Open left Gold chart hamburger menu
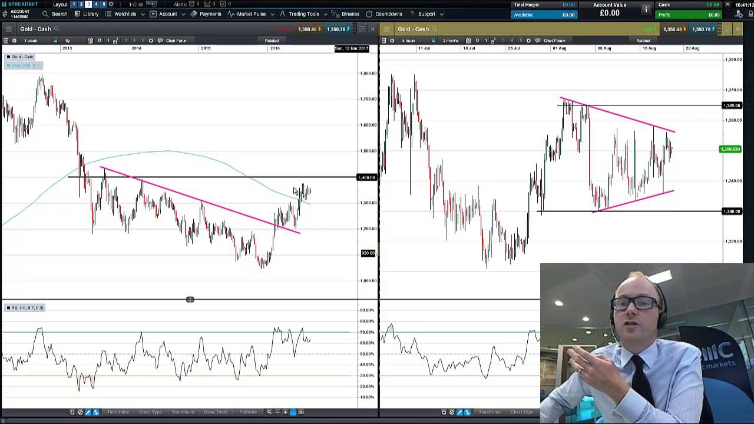The width and height of the screenshot is (754, 424). (8, 29)
